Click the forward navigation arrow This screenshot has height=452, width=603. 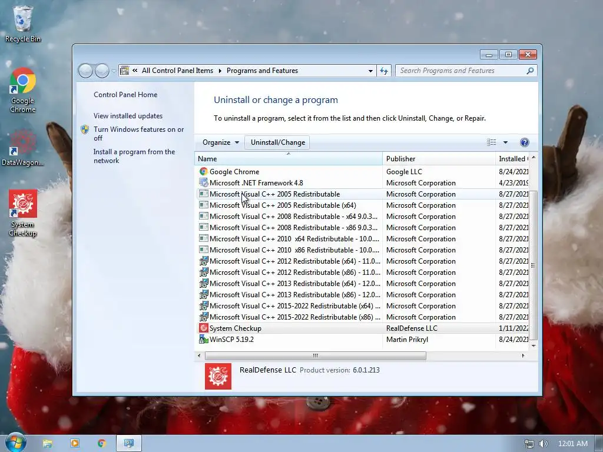click(102, 71)
